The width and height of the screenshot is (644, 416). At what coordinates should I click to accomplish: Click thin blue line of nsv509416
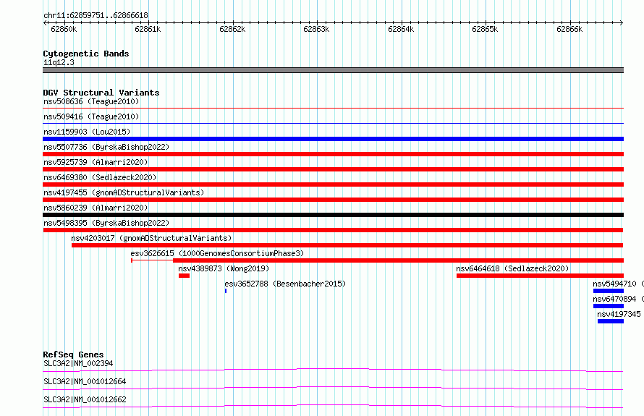[x=333, y=124]
